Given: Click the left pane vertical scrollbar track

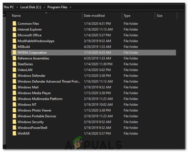Looking at the screenshot, I should (x=4, y=80).
